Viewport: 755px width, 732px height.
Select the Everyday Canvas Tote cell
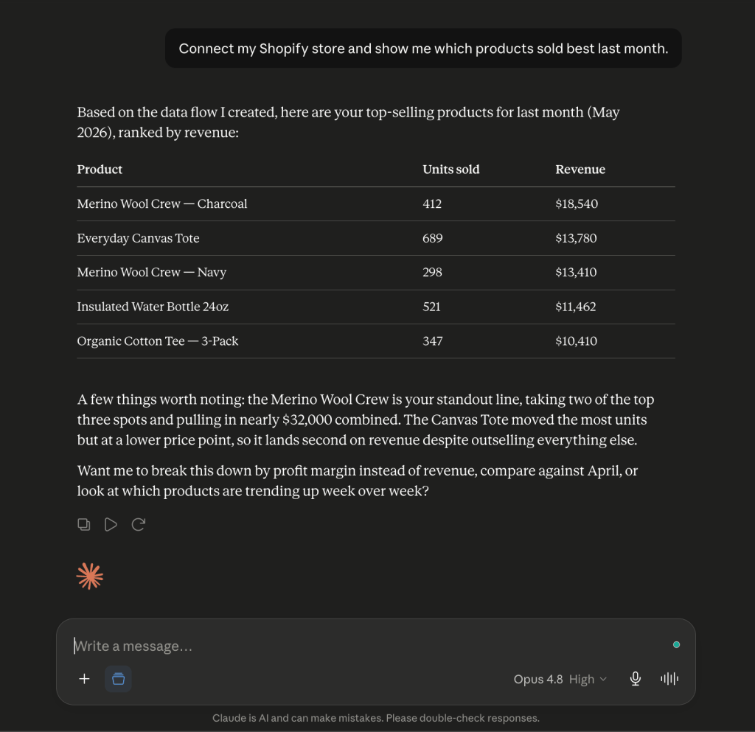click(x=138, y=238)
